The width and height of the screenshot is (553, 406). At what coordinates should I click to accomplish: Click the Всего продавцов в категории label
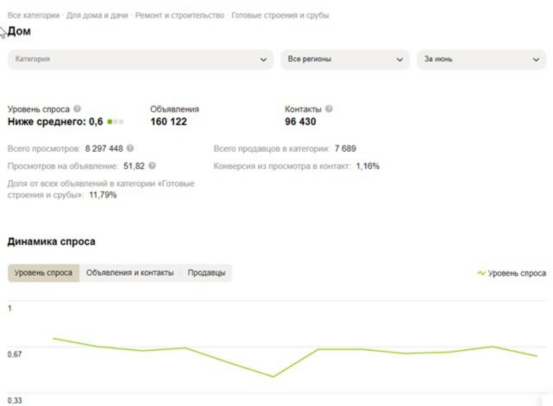[x=272, y=148]
